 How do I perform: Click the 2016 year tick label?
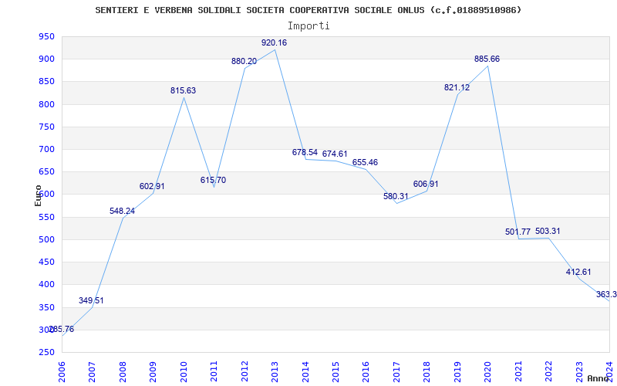tap(366, 372)
